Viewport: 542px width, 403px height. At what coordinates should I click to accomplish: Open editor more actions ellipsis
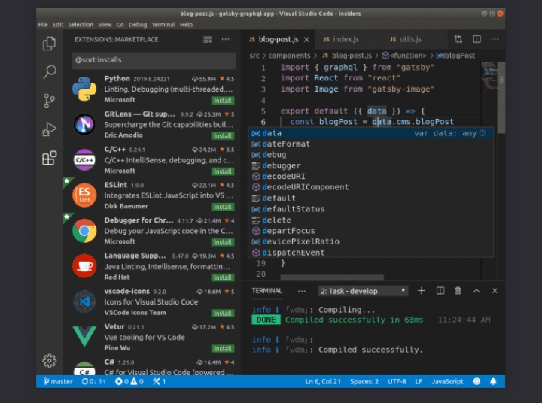pos(495,39)
